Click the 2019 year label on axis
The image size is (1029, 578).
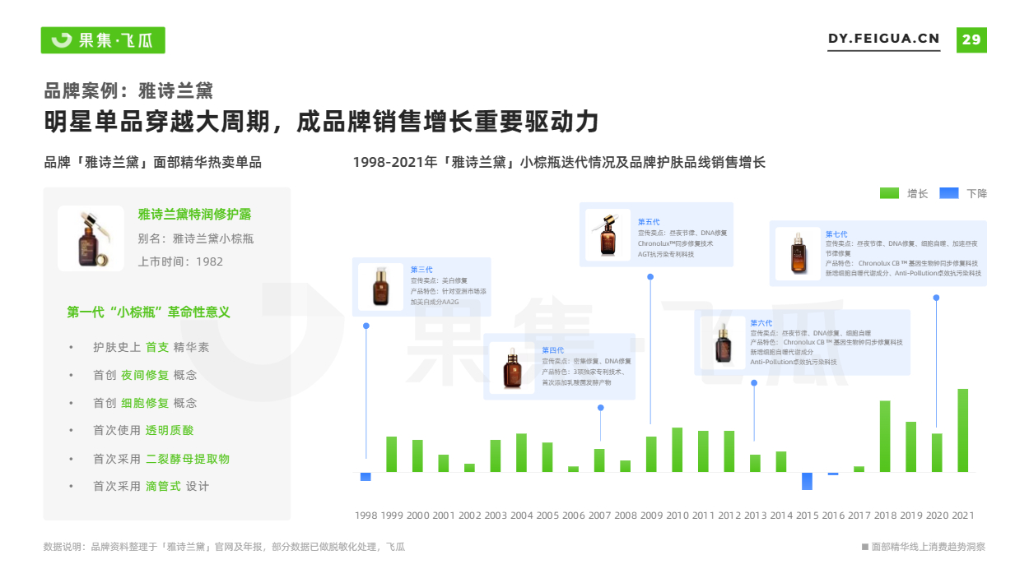click(910, 516)
